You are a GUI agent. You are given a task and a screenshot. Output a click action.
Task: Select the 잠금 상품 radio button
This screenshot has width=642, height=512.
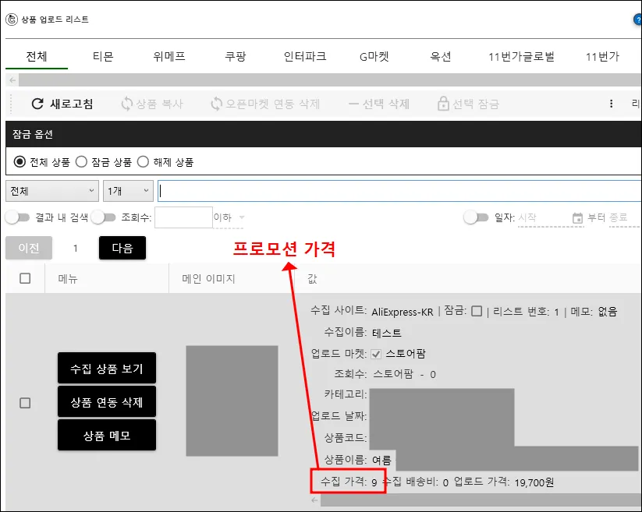tap(81, 162)
